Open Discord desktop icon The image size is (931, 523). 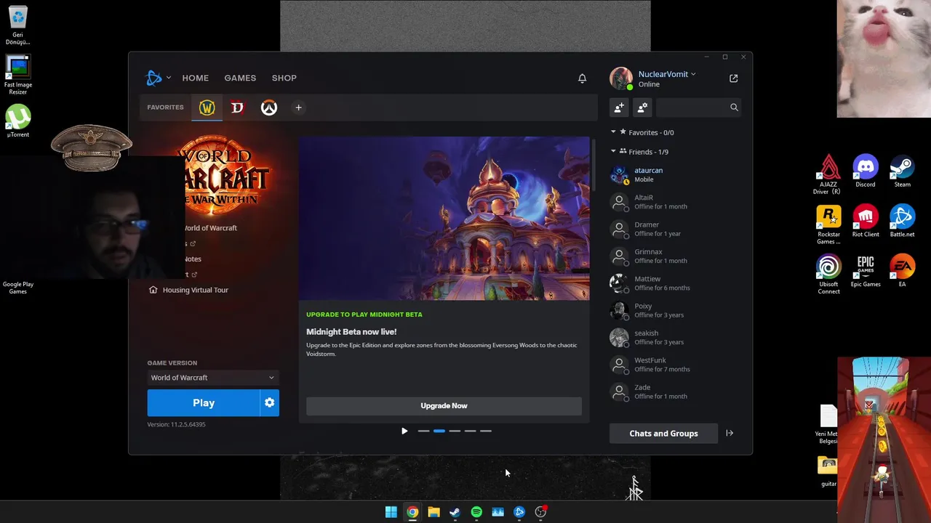pyautogui.click(x=866, y=171)
